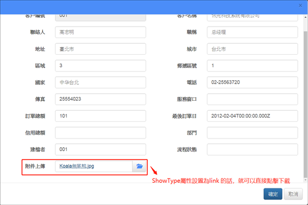Open the file browse folder icon

click(x=140, y=166)
